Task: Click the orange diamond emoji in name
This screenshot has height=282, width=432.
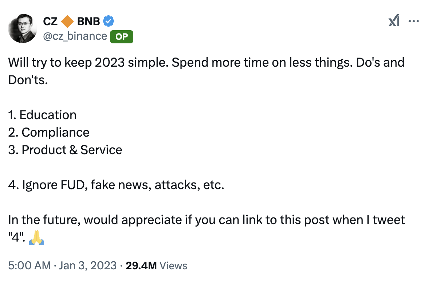Action: 67,21
